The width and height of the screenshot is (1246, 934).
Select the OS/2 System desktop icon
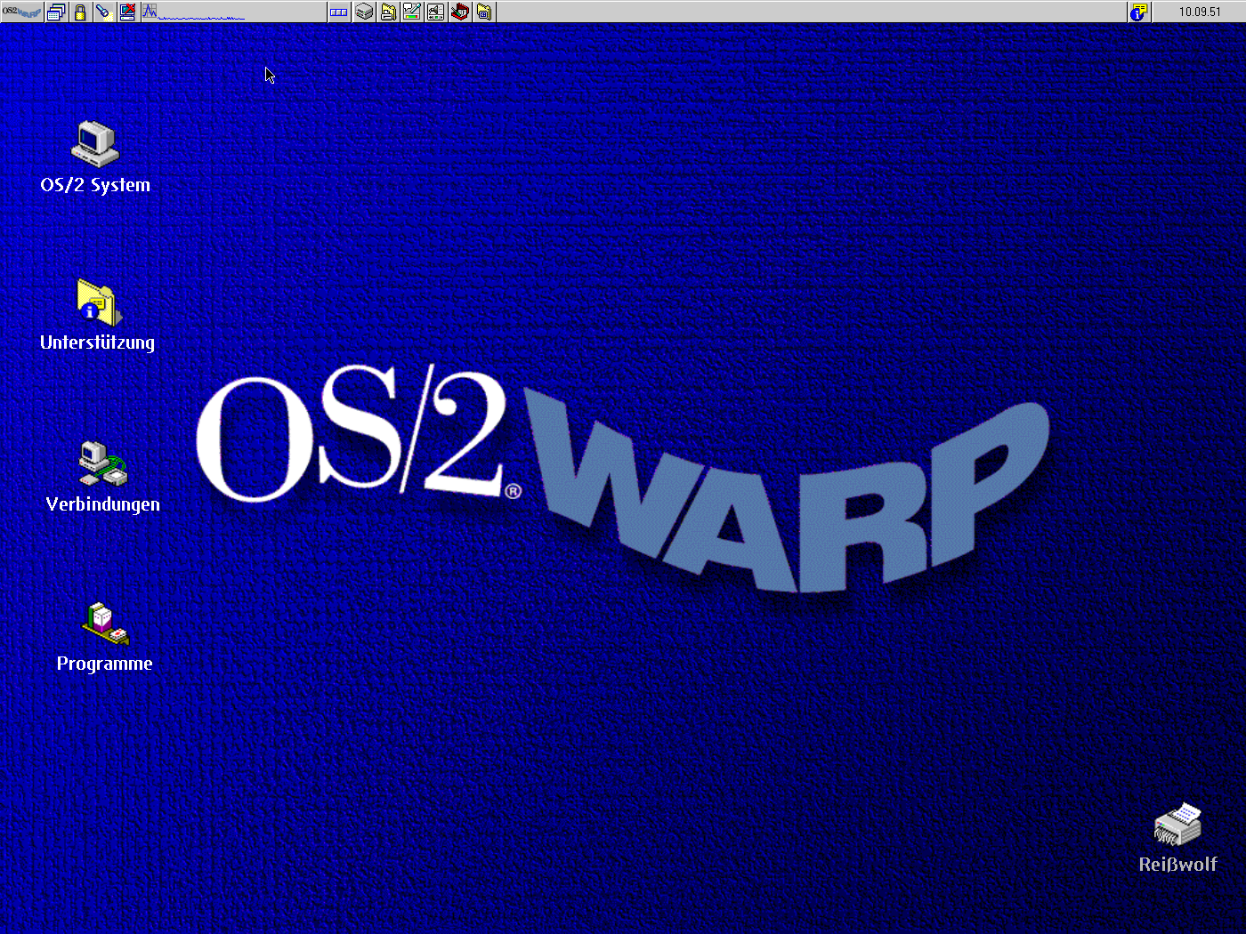(x=95, y=143)
